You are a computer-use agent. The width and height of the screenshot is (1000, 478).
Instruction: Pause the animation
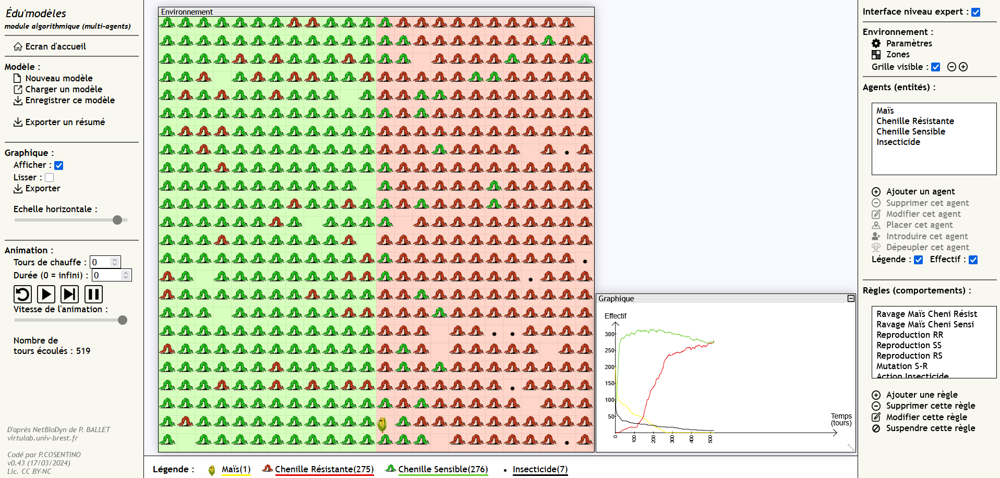[93, 295]
